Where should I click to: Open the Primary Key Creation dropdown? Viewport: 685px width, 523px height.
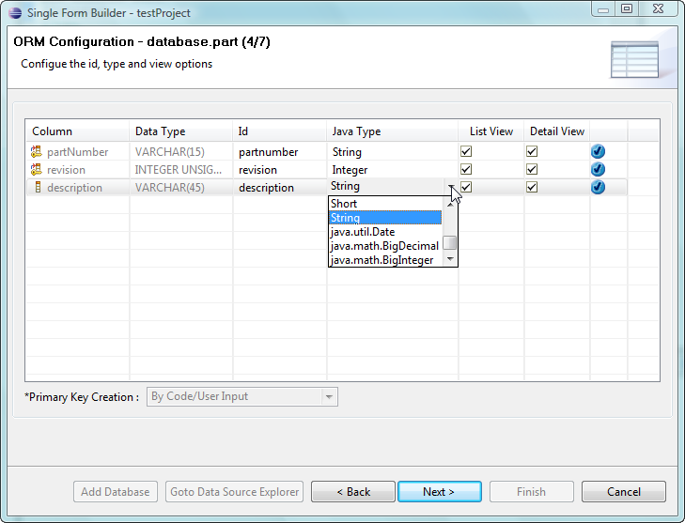[329, 397]
